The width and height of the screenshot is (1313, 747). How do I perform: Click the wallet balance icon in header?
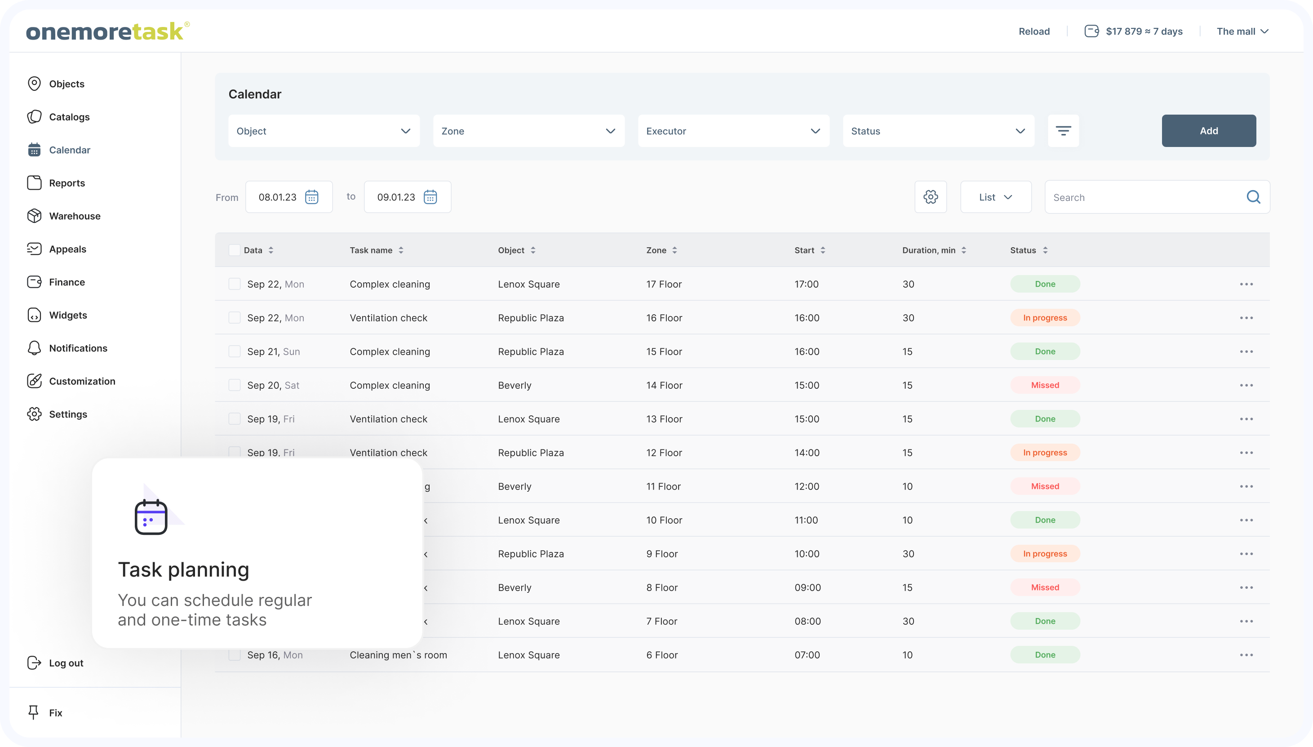coord(1091,31)
